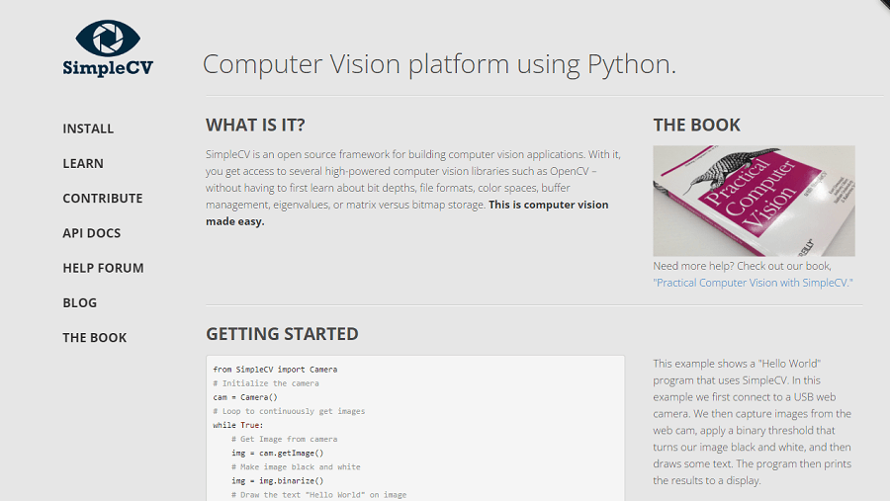
Task: Click the "# Initialize the camera" comment
Action: click(x=266, y=383)
